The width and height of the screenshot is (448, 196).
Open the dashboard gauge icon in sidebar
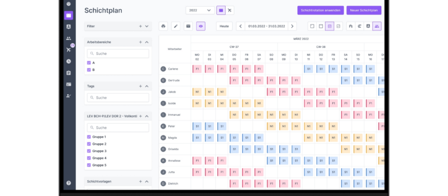[69, 4]
